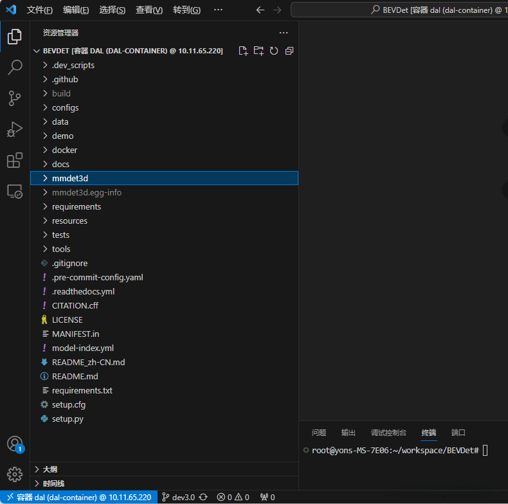
Task: Open the 查看(V) menu
Action: pos(149,10)
